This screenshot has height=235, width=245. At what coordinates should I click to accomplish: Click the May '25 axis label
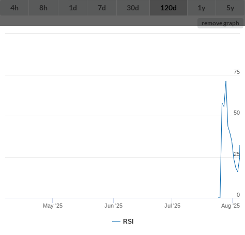[x=53, y=206]
